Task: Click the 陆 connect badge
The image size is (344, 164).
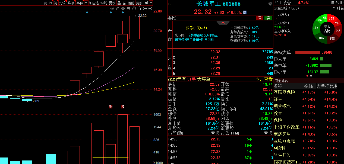Action: click(245, 12)
